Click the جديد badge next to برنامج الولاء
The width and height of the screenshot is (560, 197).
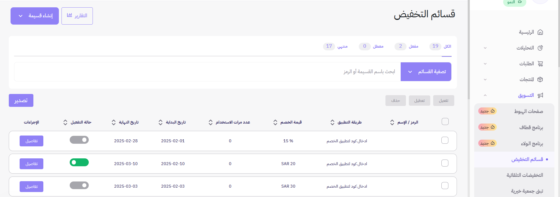pos(487,143)
